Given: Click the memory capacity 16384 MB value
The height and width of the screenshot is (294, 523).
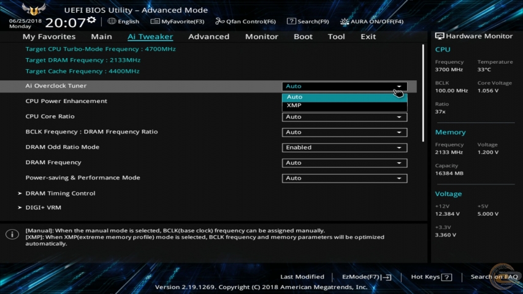Looking at the screenshot, I should (449, 173).
